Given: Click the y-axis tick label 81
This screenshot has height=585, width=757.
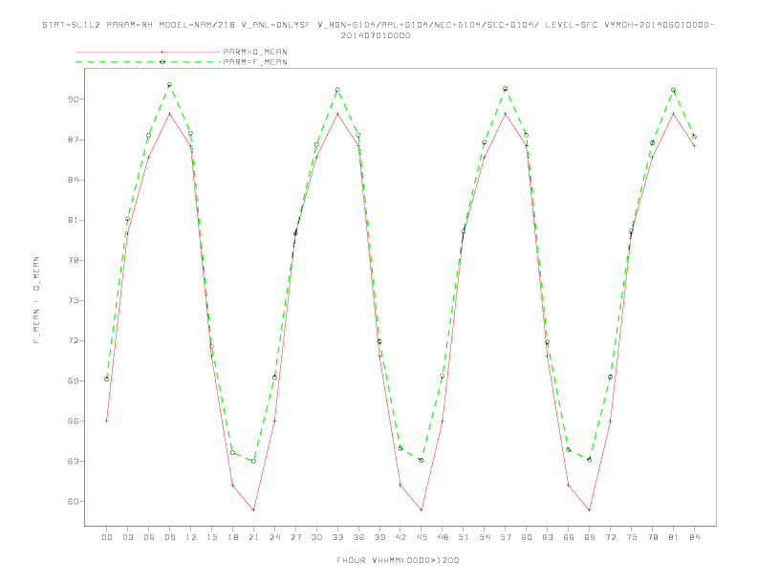Looking at the screenshot, I should coord(73,220).
